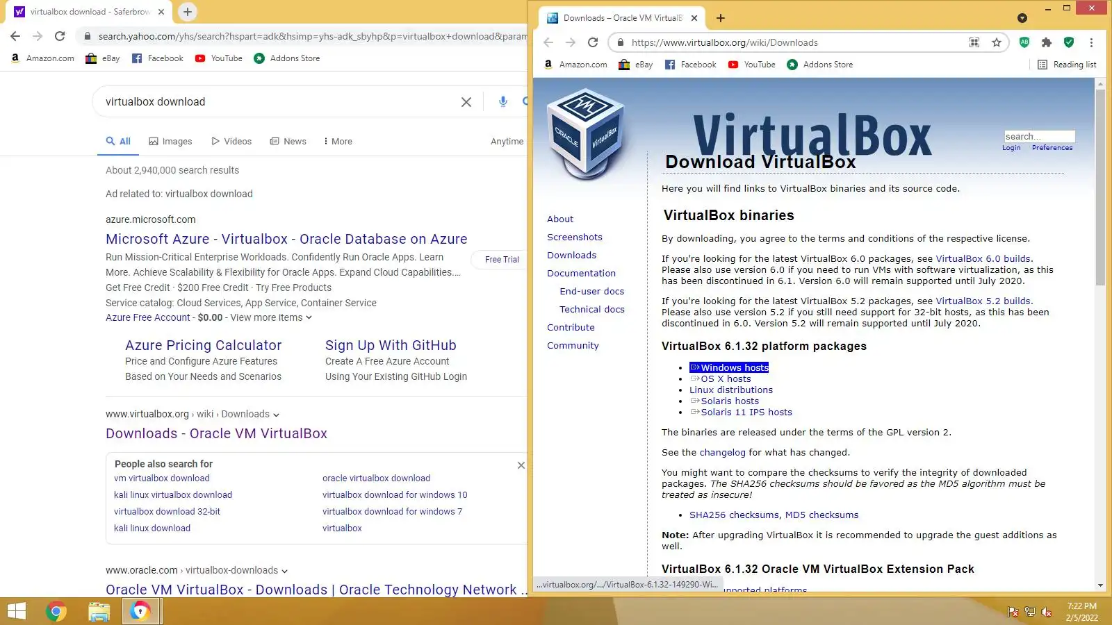Open QR code icon in Chrome address bar

974,42
